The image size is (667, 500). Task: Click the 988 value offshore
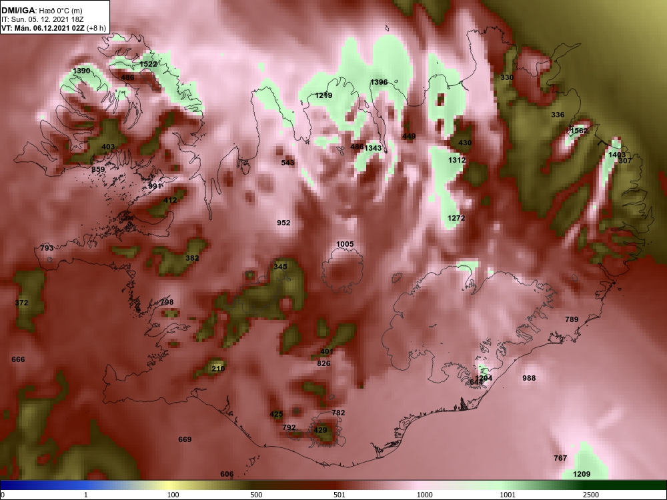click(x=529, y=378)
